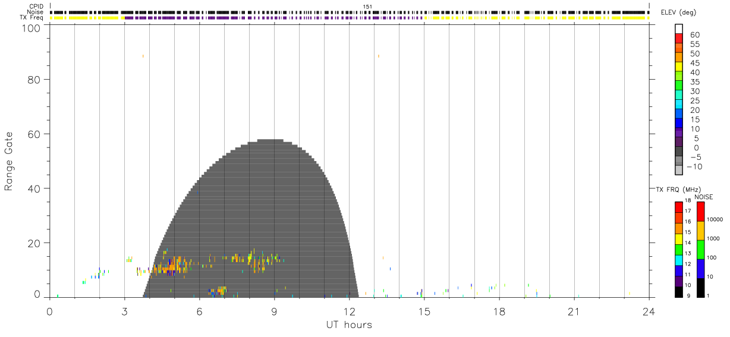
Task: Click Range Gate tick label '40'
Action: pyautogui.click(x=34, y=188)
